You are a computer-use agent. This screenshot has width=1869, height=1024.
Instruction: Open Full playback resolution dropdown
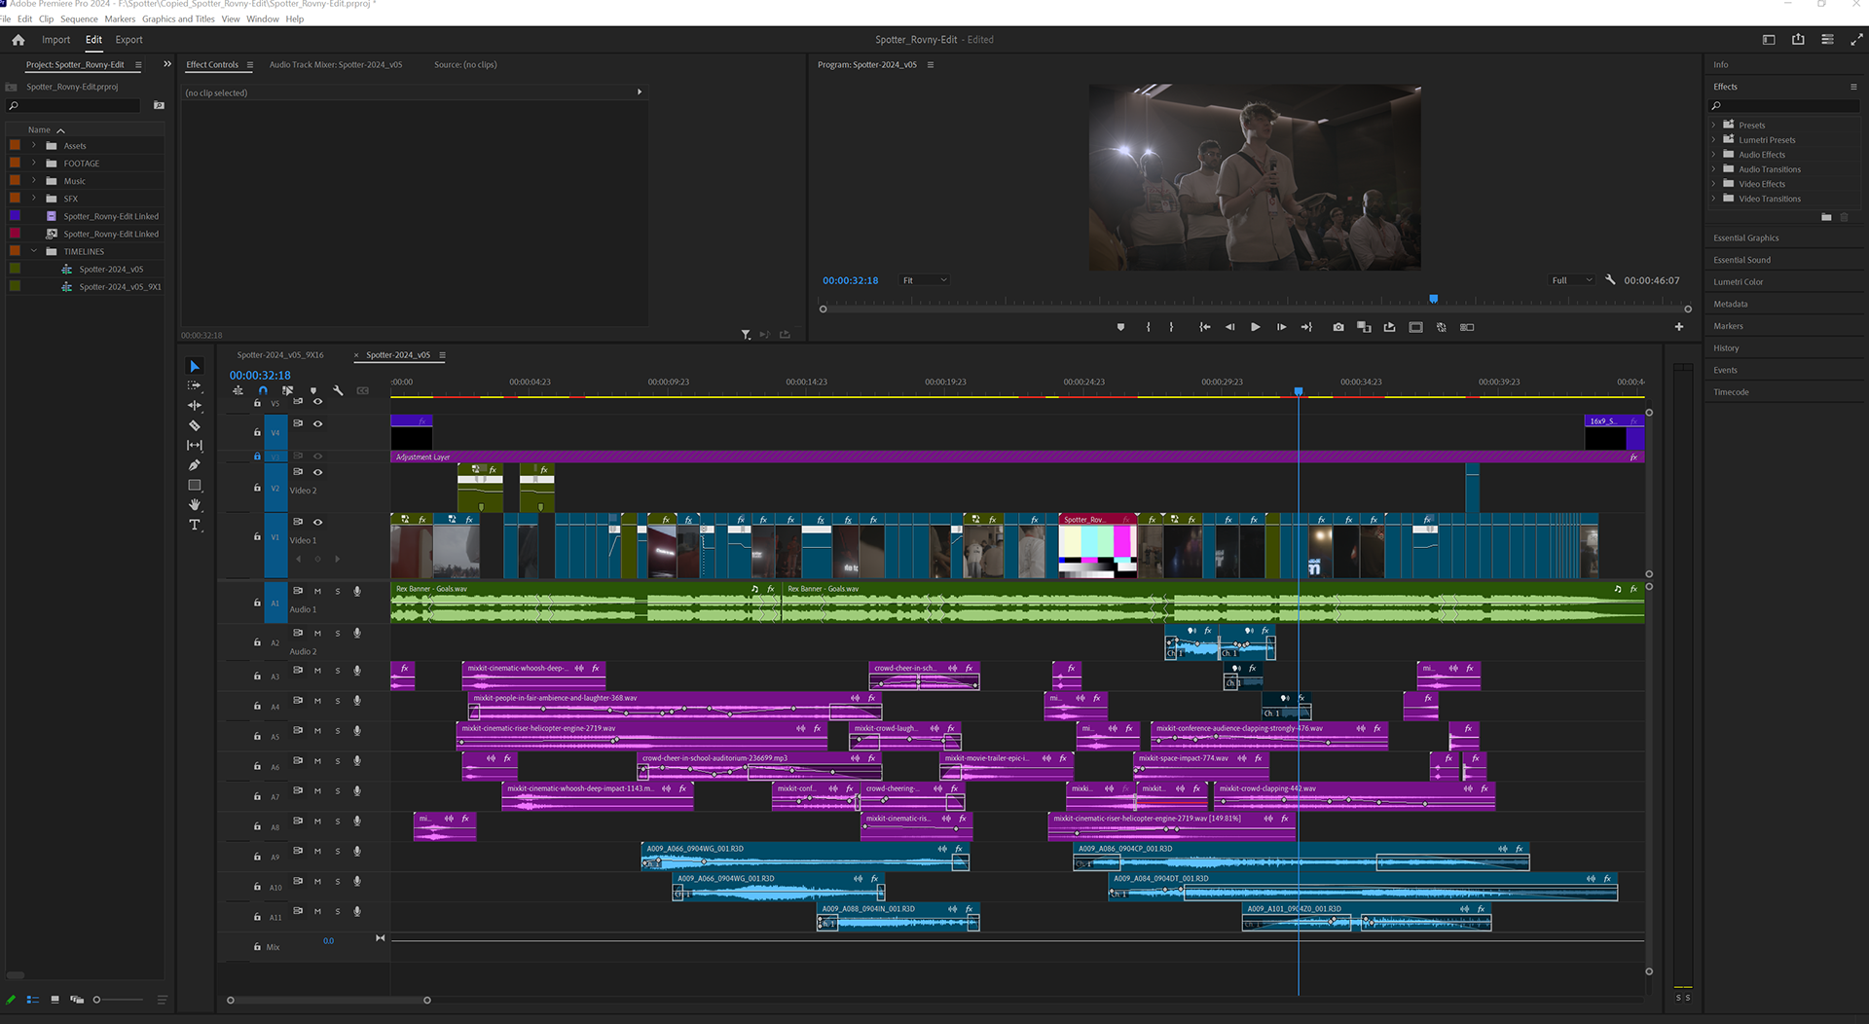pyautogui.click(x=1571, y=280)
